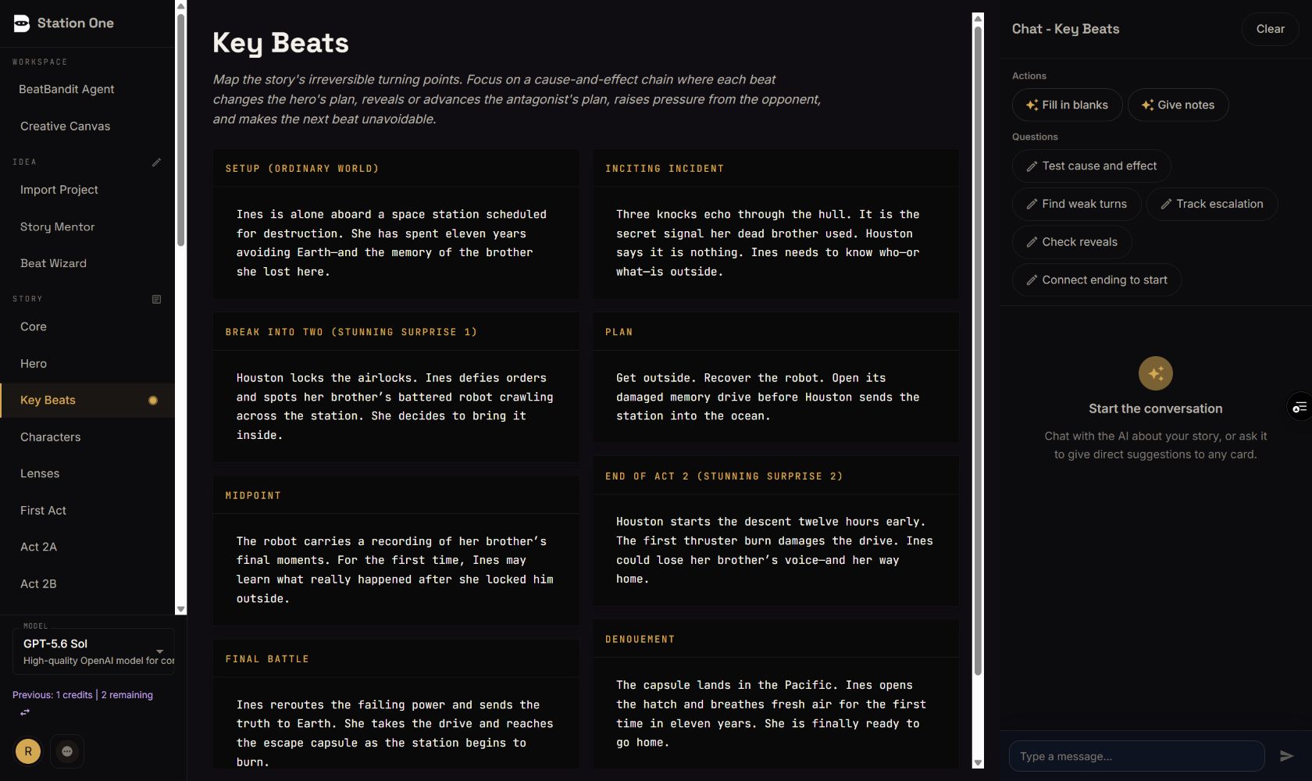Viewport: 1312px width, 781px height.
Task: Click the Denouement card text
Action: tap(771, 714)
